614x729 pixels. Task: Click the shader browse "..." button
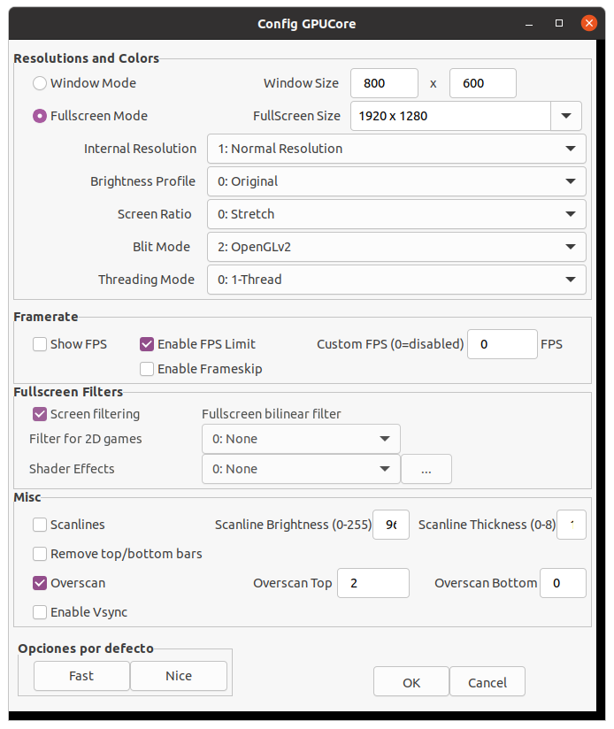tap(426, 469)
